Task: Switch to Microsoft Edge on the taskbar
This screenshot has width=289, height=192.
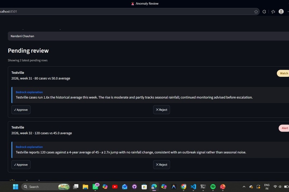Action: coord(154,187)
